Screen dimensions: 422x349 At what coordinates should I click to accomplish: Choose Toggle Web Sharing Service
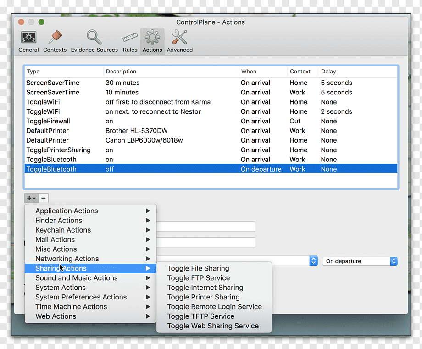pos(214,326)
